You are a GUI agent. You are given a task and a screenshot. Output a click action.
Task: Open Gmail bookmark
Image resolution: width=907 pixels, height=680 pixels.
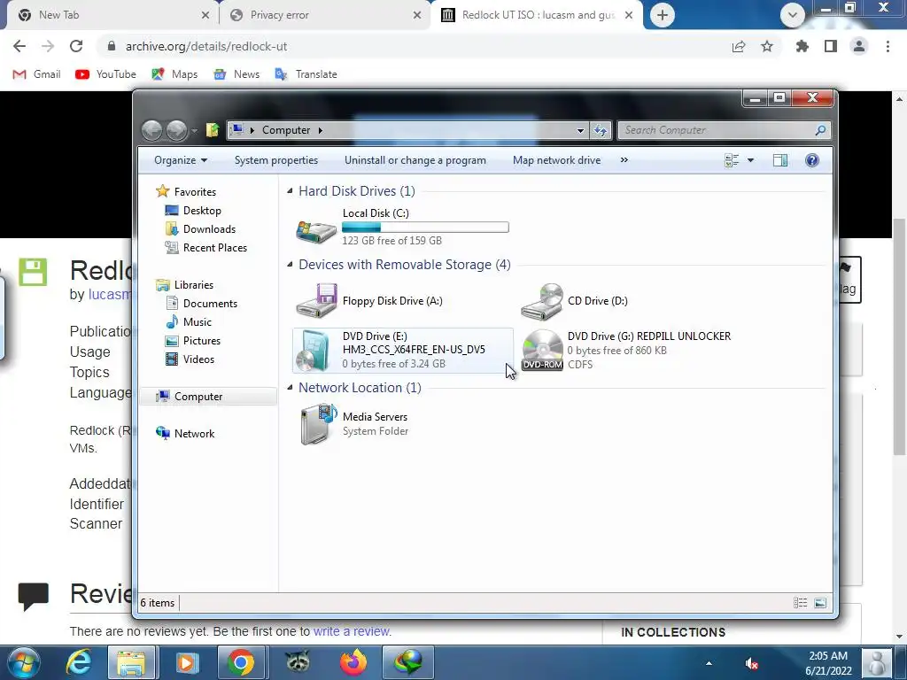[x=36, y=74]
